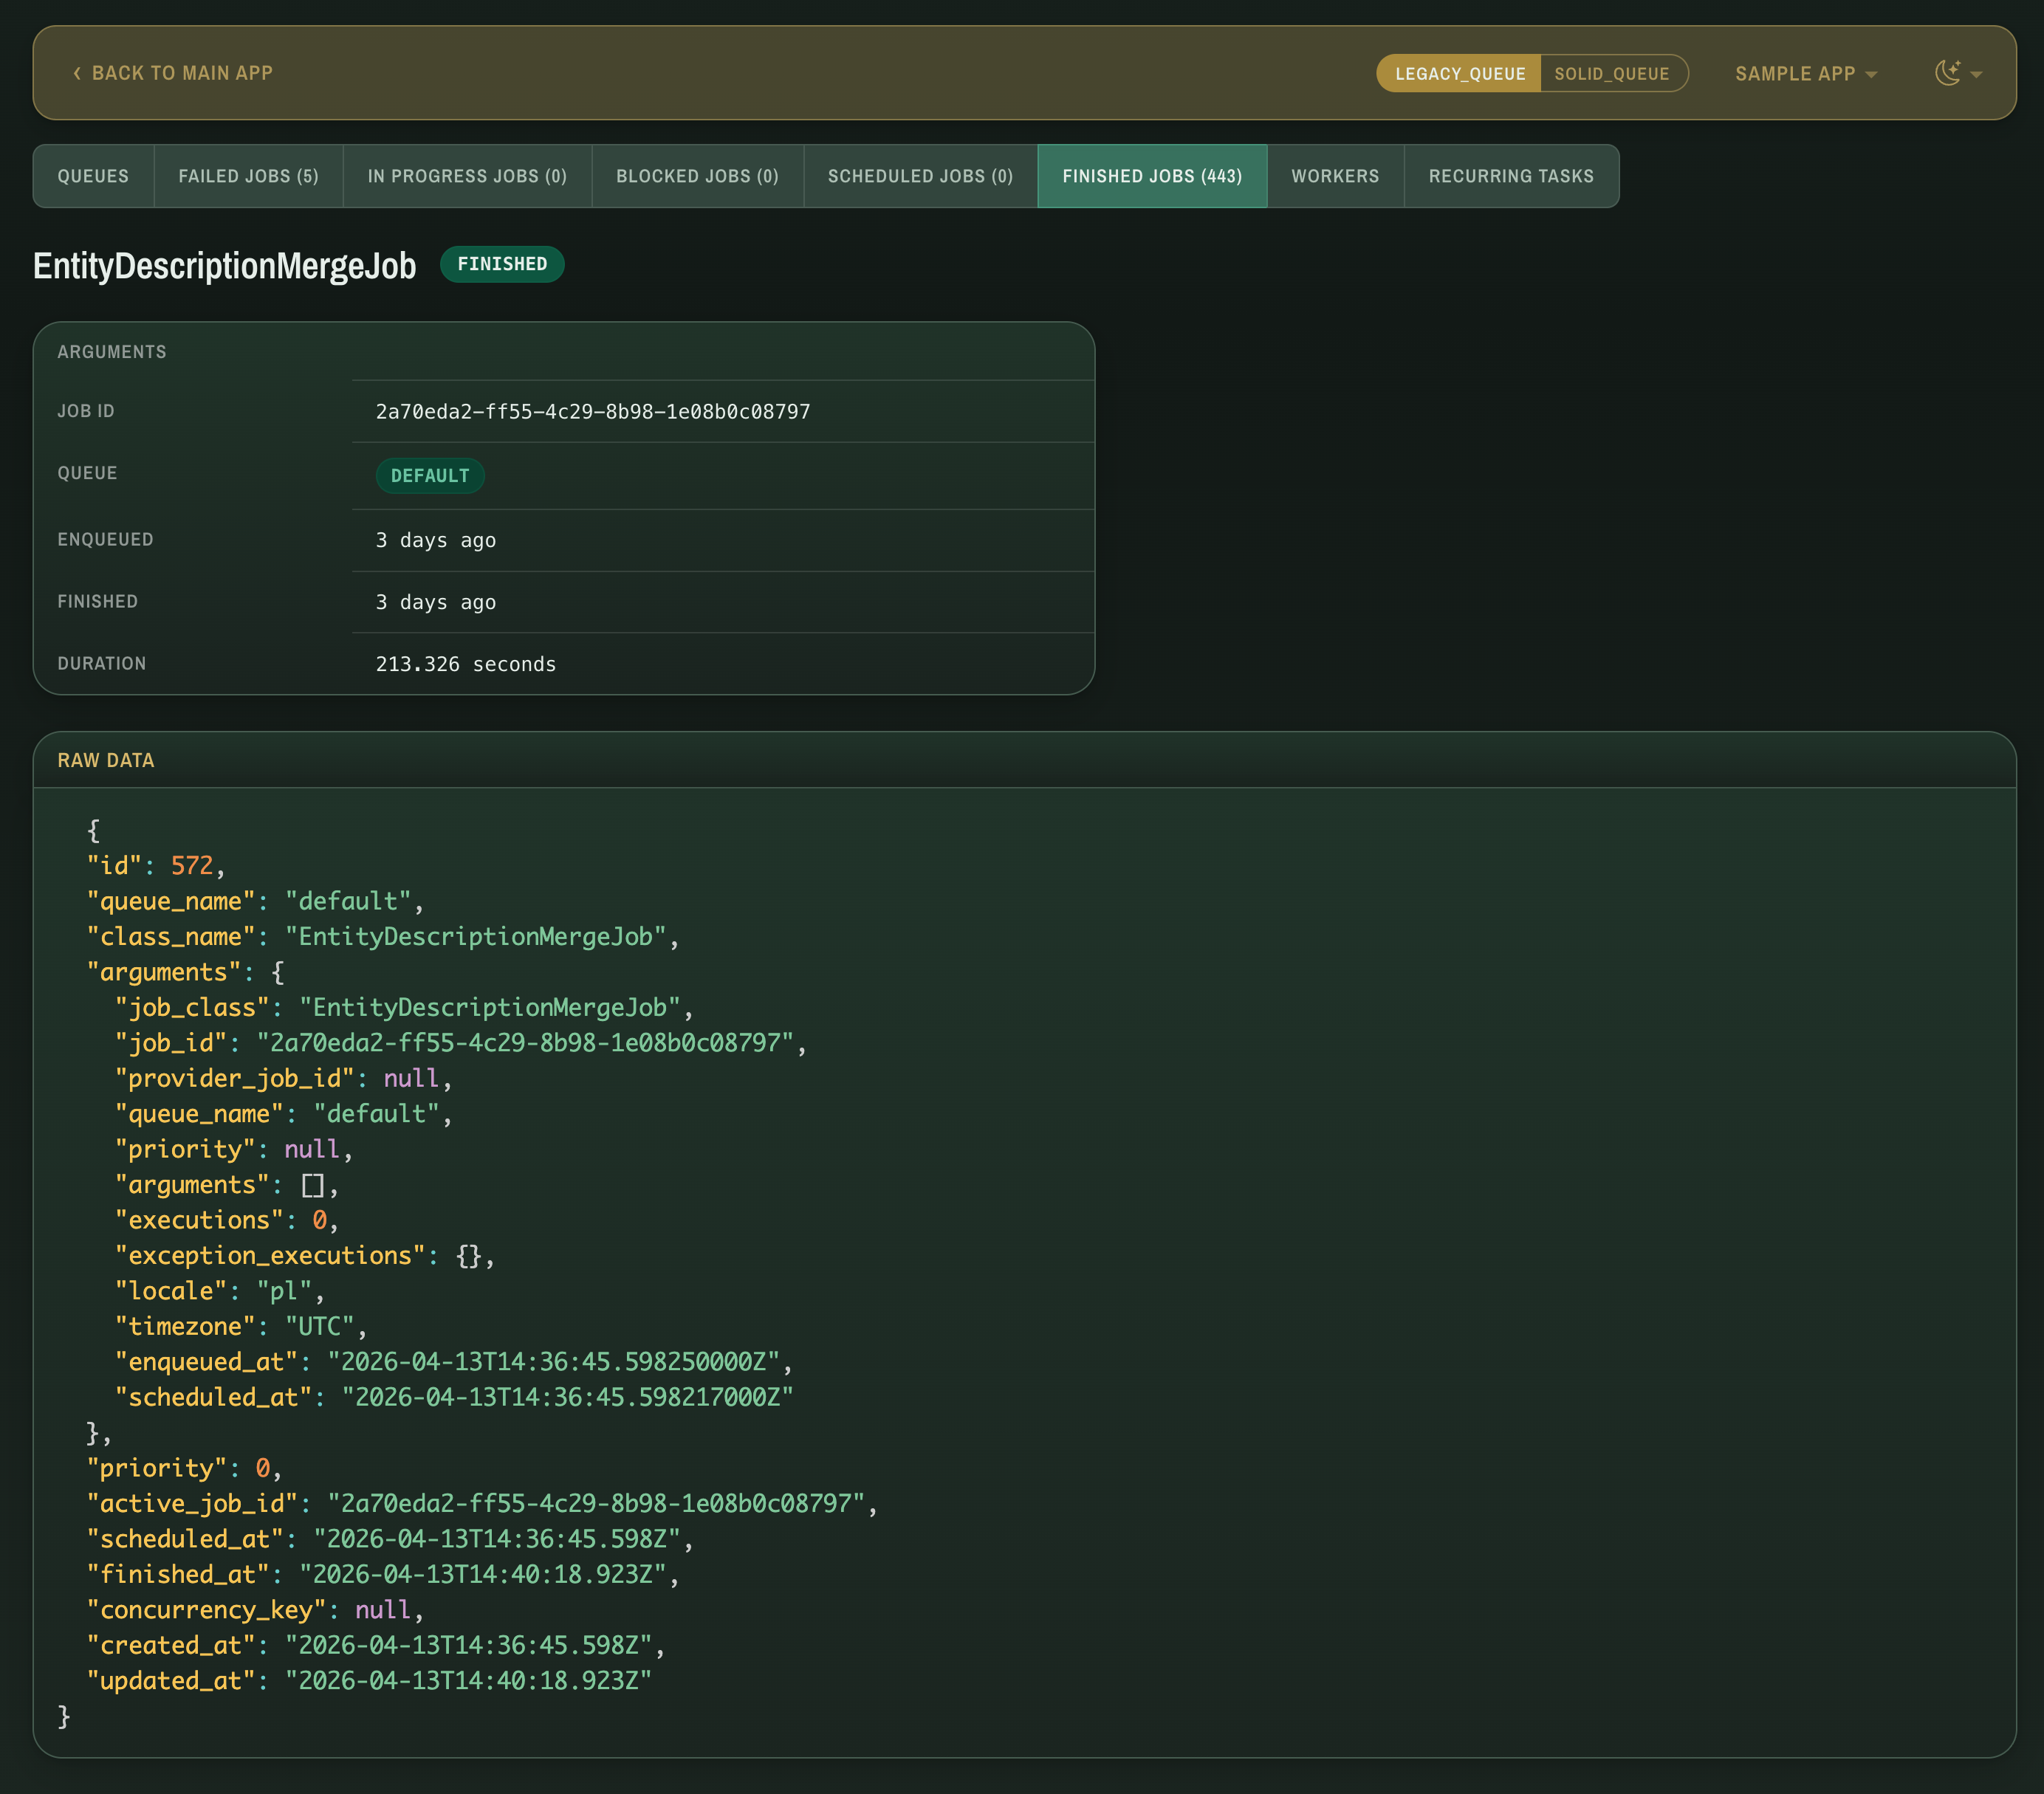Select the Scheduled Jobs tab
This screenshot has width=2044, height=1794.
coord(919,176)
